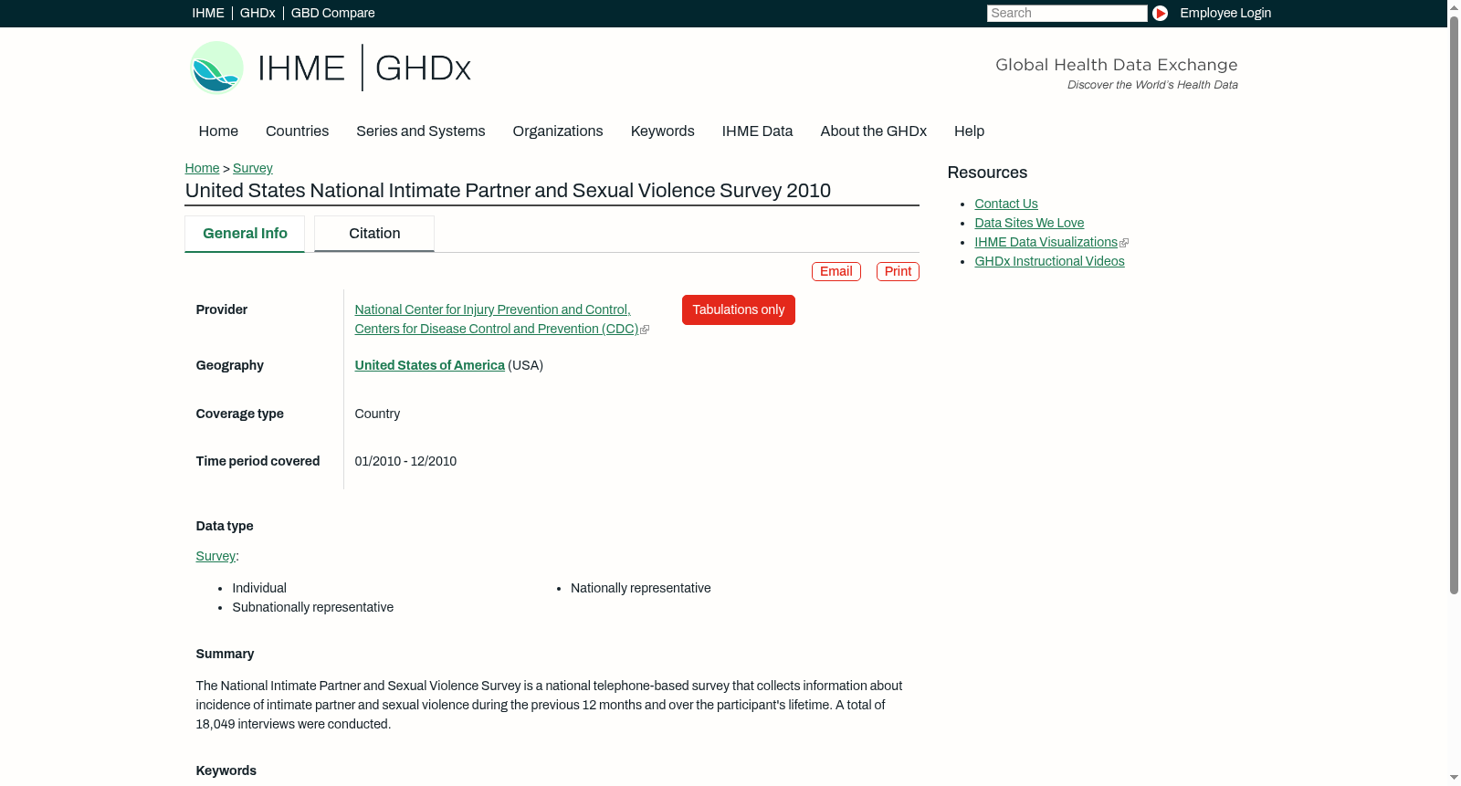Image resolution: width=1461 pixels, height=786 pixels.
Task: Click the Email button
Action: pyautogui.click(x=836, y=271)
